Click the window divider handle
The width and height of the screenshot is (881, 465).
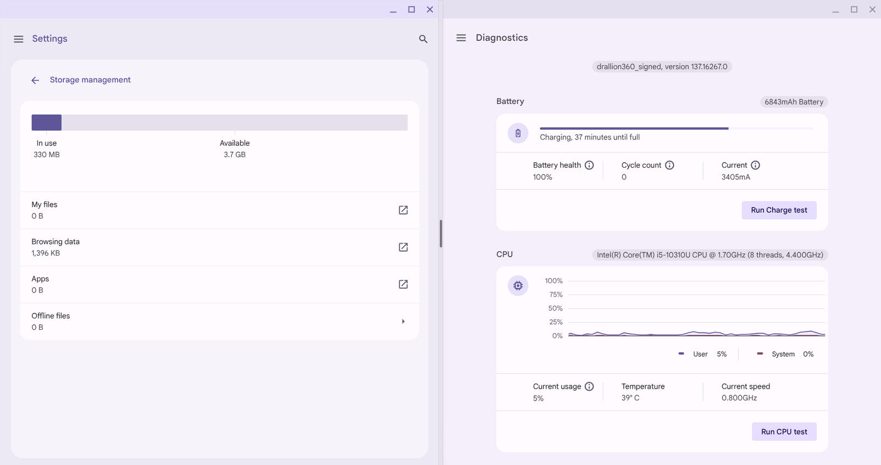(440, 234)
